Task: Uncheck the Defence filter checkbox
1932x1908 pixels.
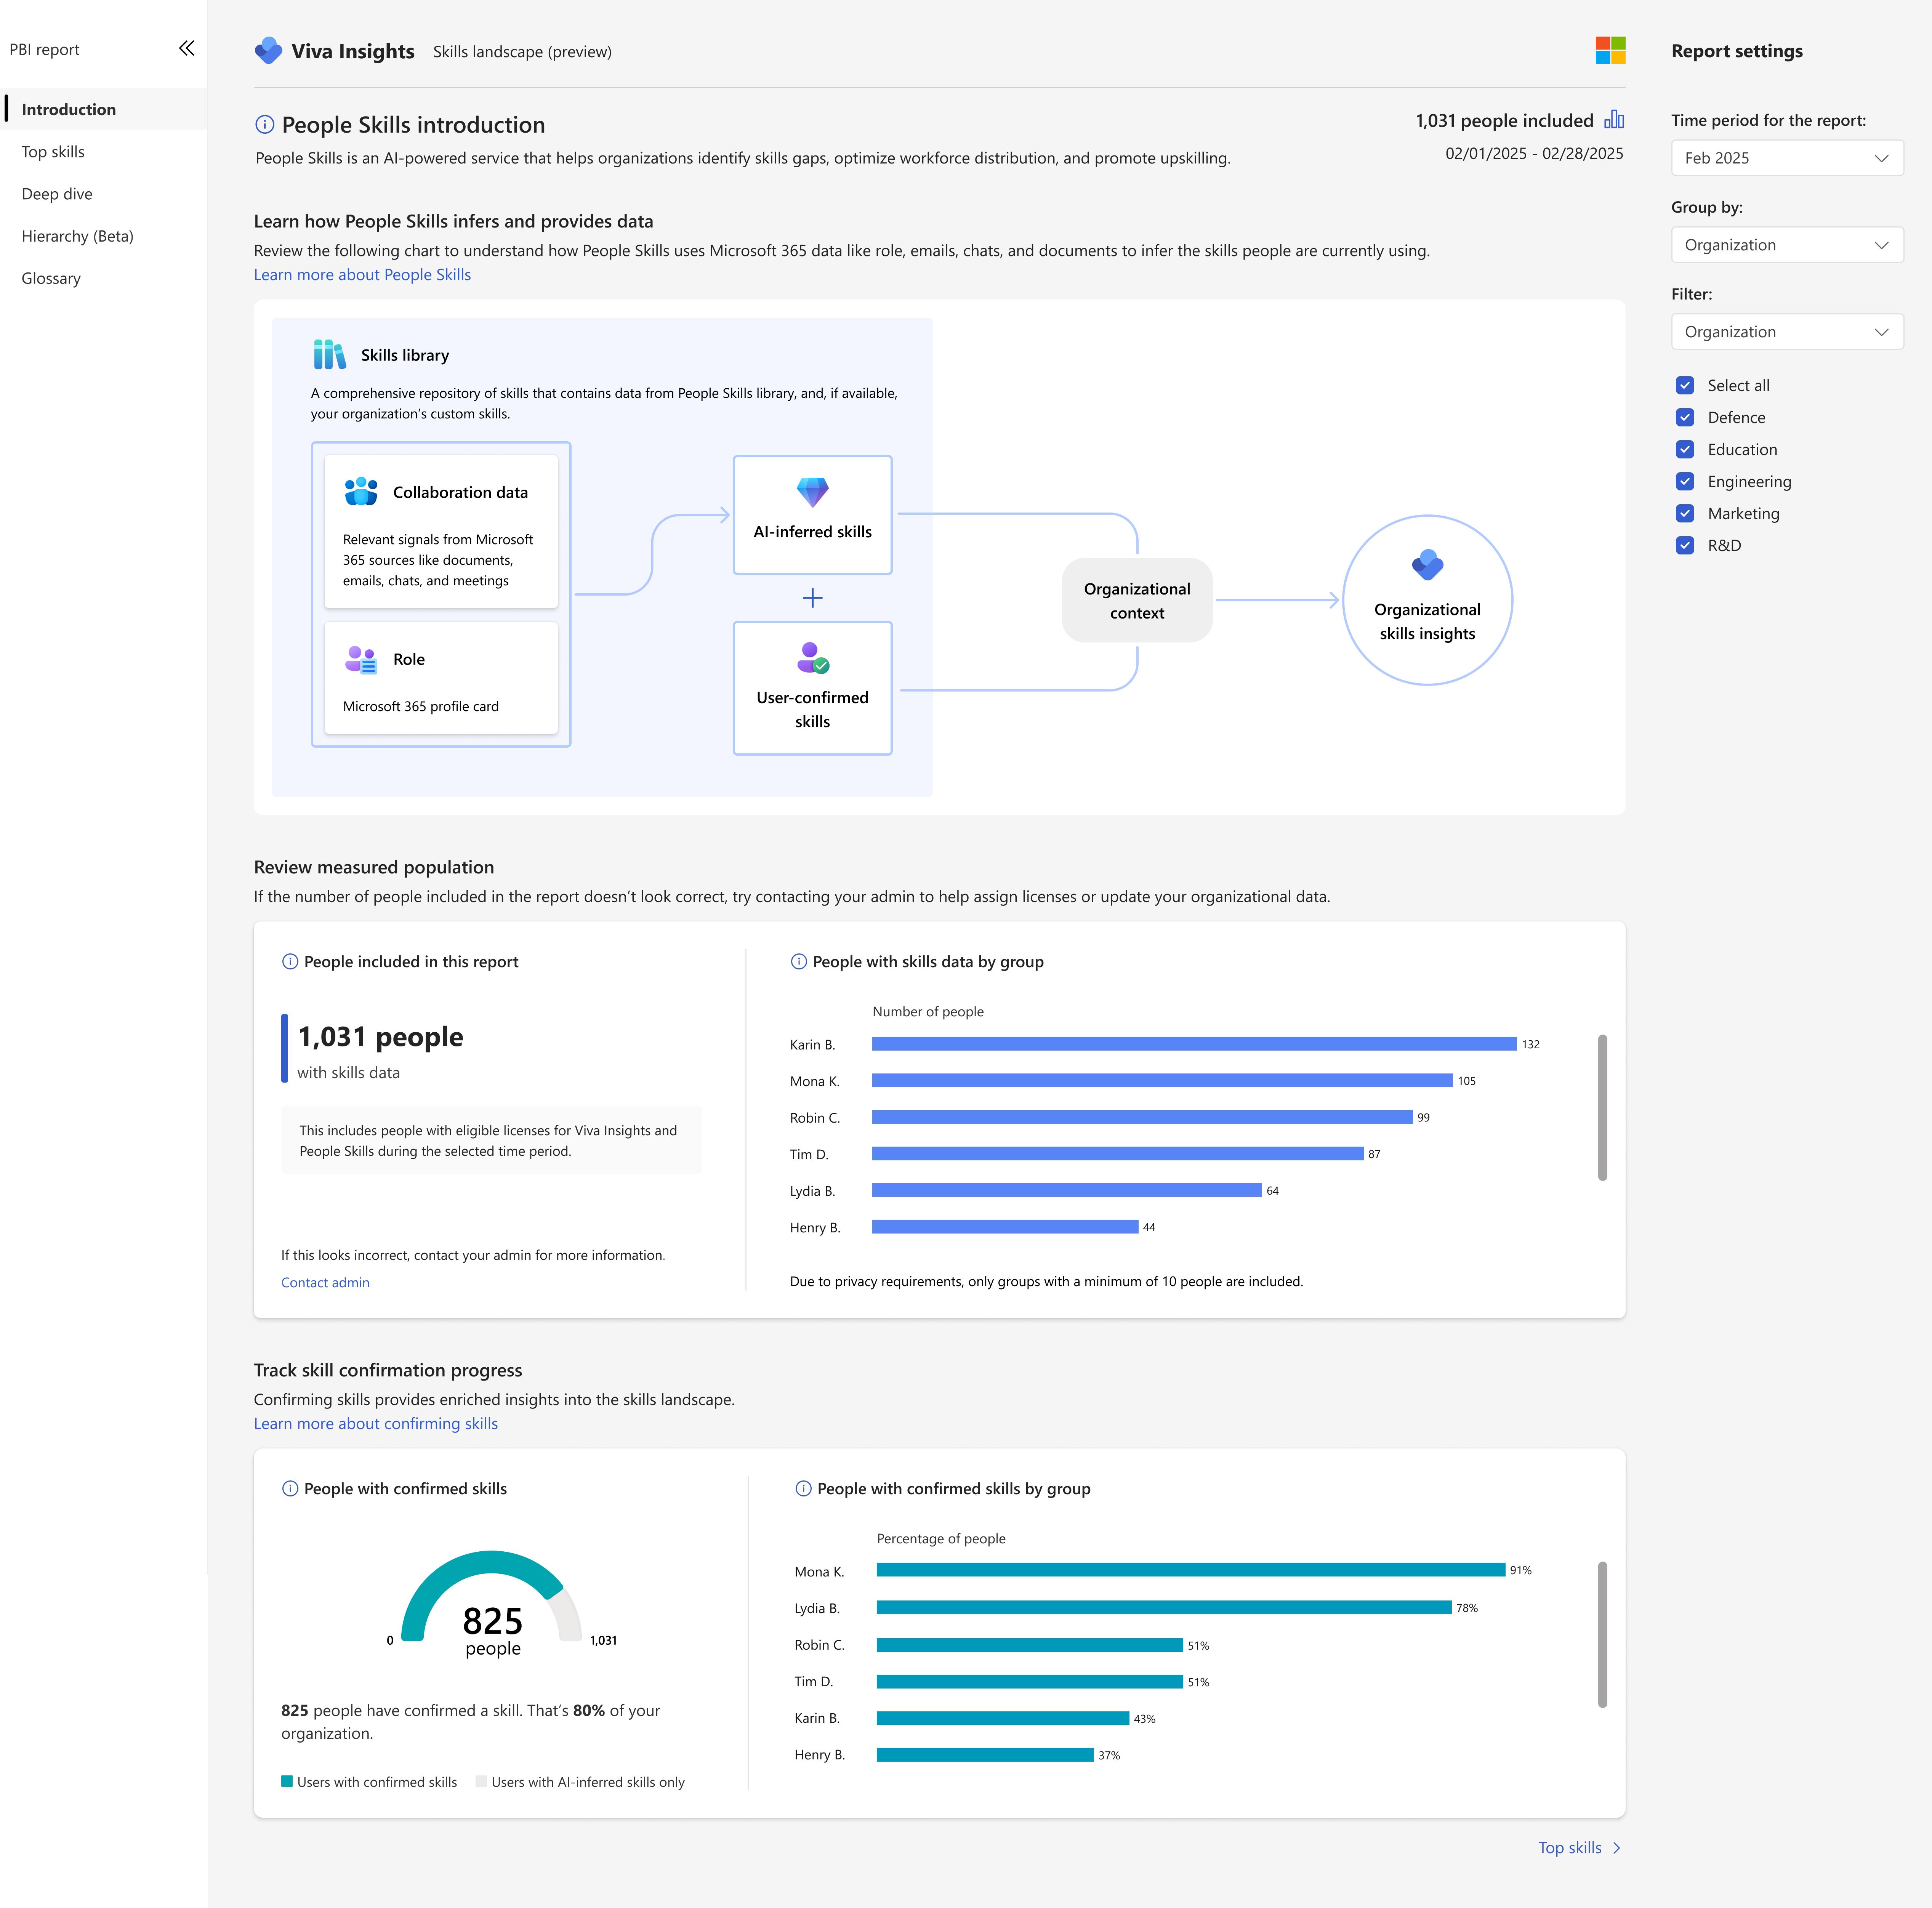Action: tap(1685, 417)
